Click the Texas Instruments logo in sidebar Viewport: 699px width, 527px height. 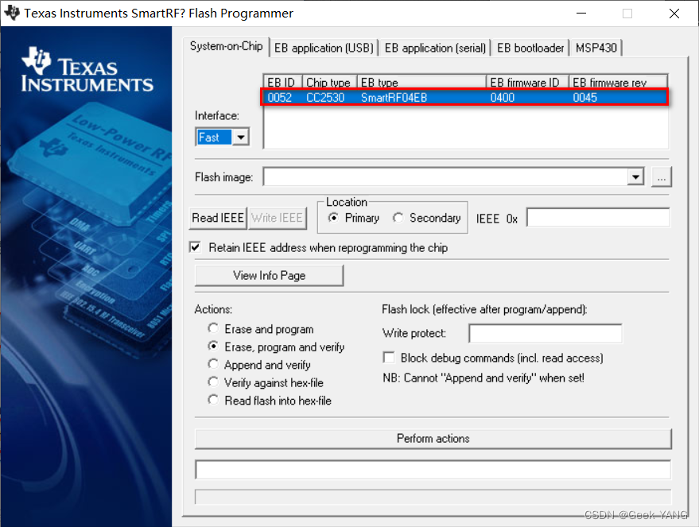87,69
